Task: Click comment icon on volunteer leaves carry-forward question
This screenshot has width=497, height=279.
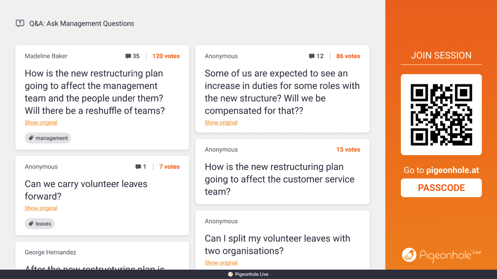Action: [138, 167]
